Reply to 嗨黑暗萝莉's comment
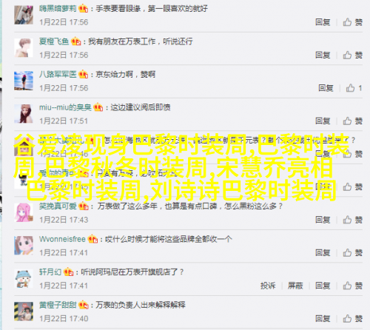The width and height of the screenshot is (370, 330). point(323,22)
